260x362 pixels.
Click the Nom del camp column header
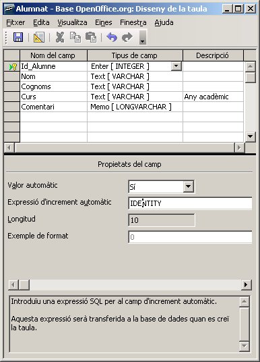pos(53,55)
